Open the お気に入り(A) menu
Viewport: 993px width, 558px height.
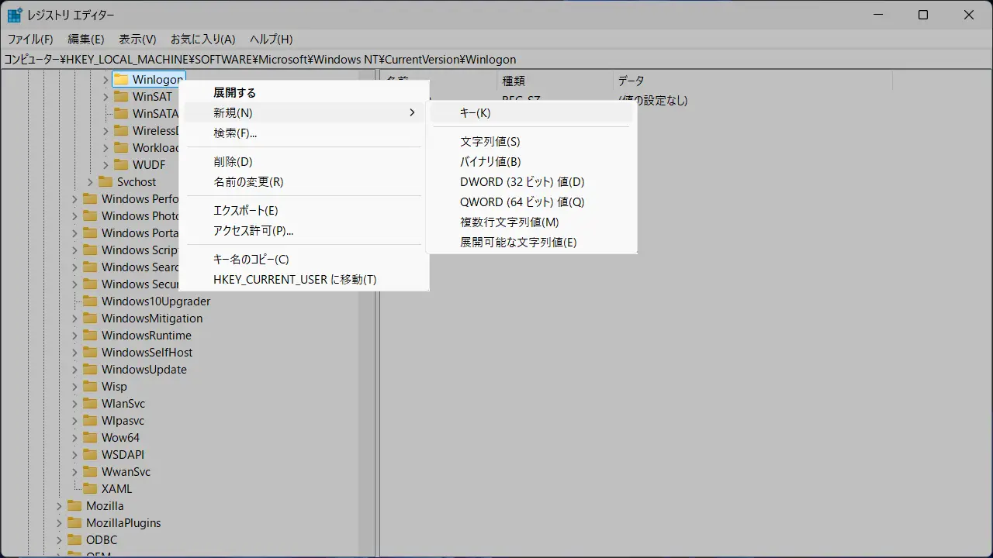202,39
